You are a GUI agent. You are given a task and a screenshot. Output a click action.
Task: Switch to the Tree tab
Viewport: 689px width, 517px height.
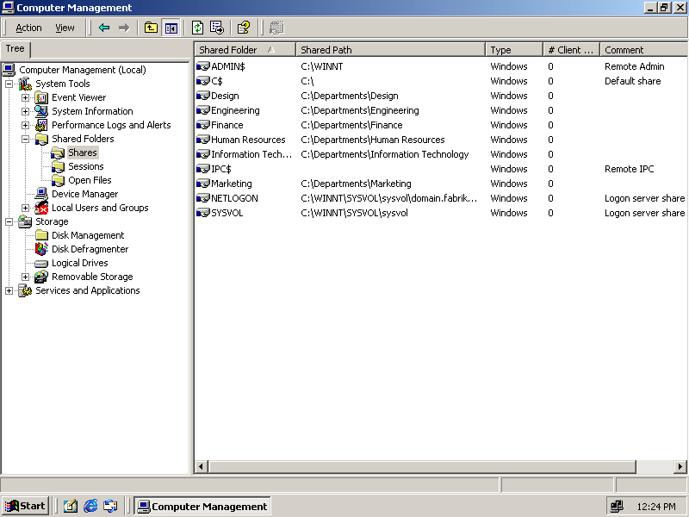tap(16, 49)
